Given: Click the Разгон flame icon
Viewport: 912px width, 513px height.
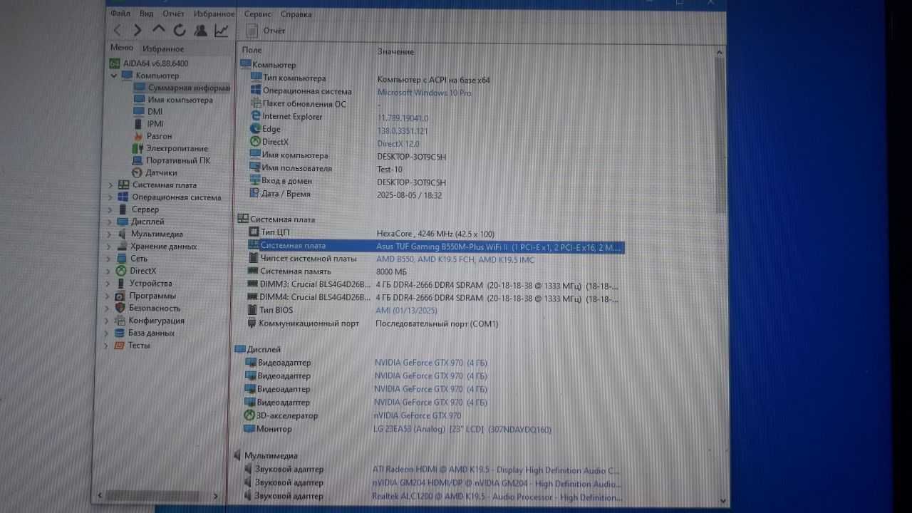Looking at the screenshot, I should 139,136.
